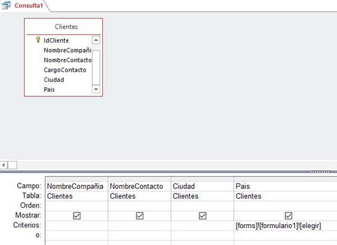Viewport: 337px width, 245px height.
Task: Click the Tabla cell under Pais
Action: coord(285,196)
